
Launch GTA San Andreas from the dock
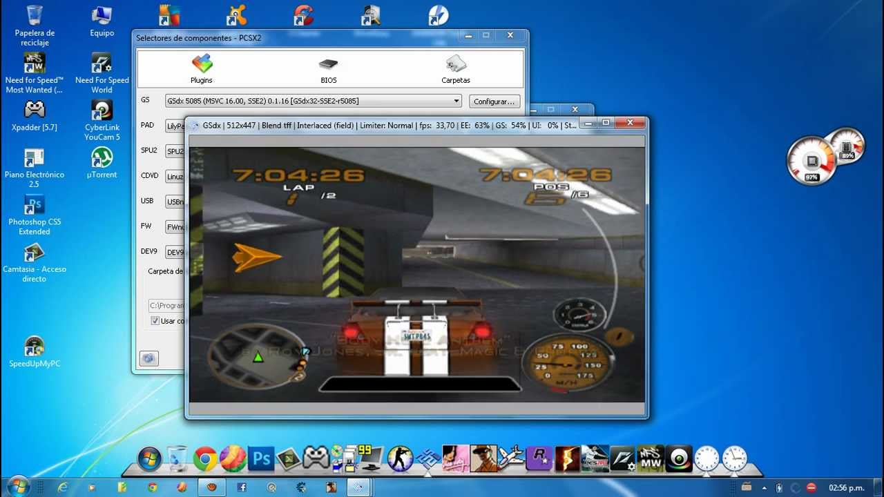483,458
